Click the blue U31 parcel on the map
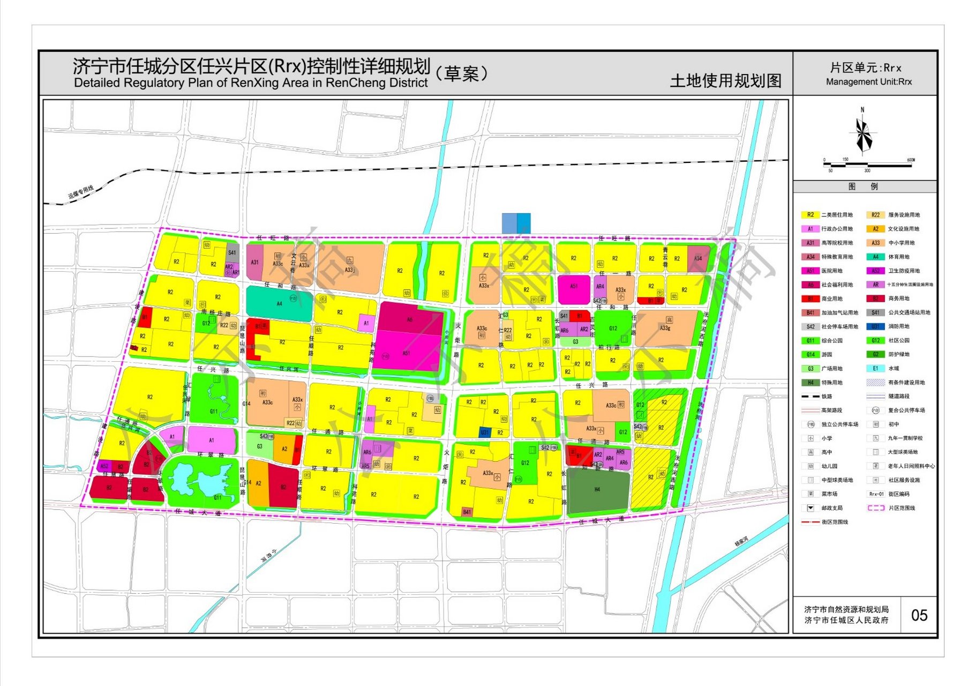This screenshot has height=686, width=976. [484, 432]
